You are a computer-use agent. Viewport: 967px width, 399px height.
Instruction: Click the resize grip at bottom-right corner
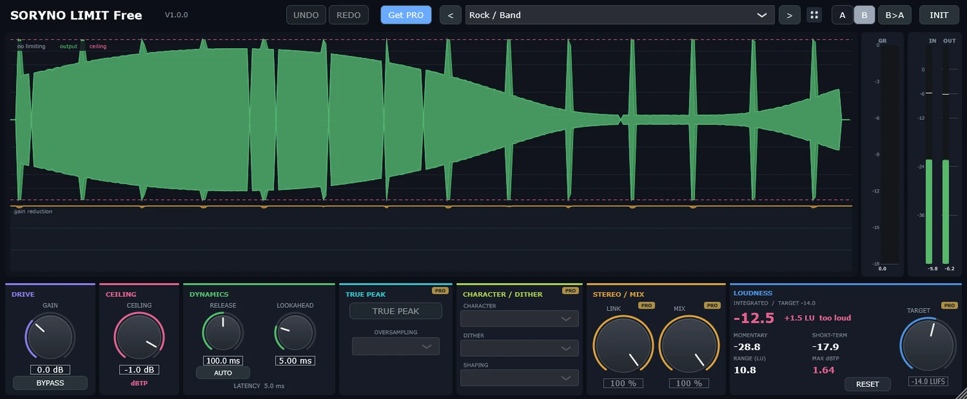[961, 394]
